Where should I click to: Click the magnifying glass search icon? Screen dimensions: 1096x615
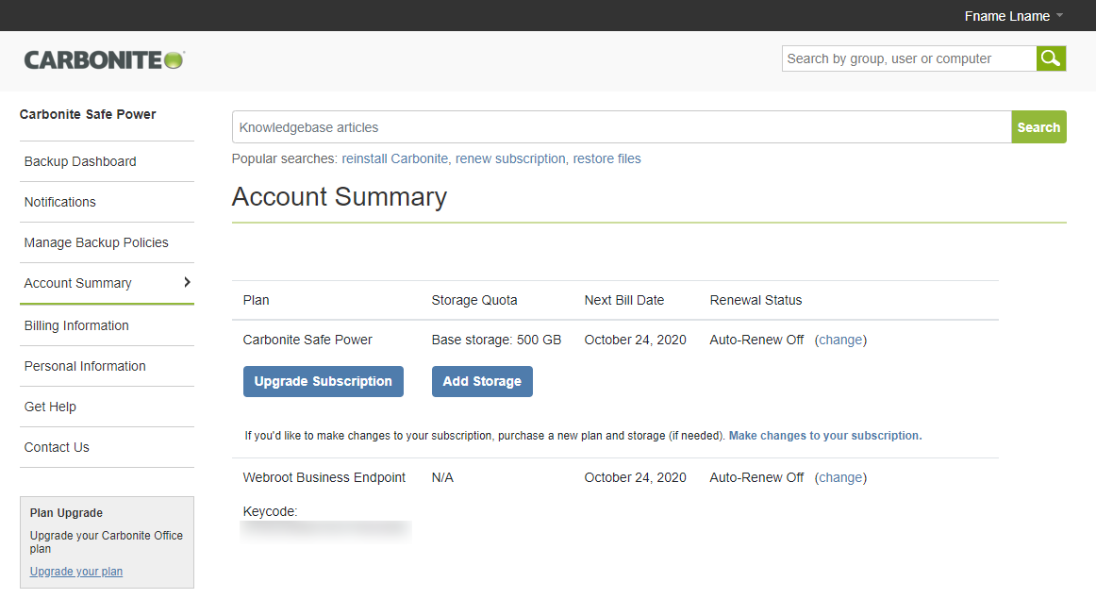coord(1051,58)
